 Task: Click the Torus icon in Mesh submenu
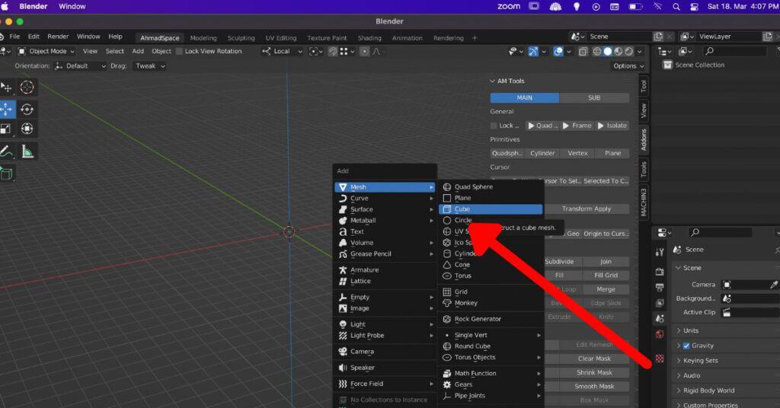446,276
